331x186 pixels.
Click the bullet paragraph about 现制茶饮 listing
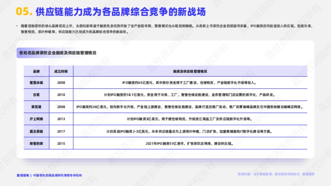coord(165,29)
